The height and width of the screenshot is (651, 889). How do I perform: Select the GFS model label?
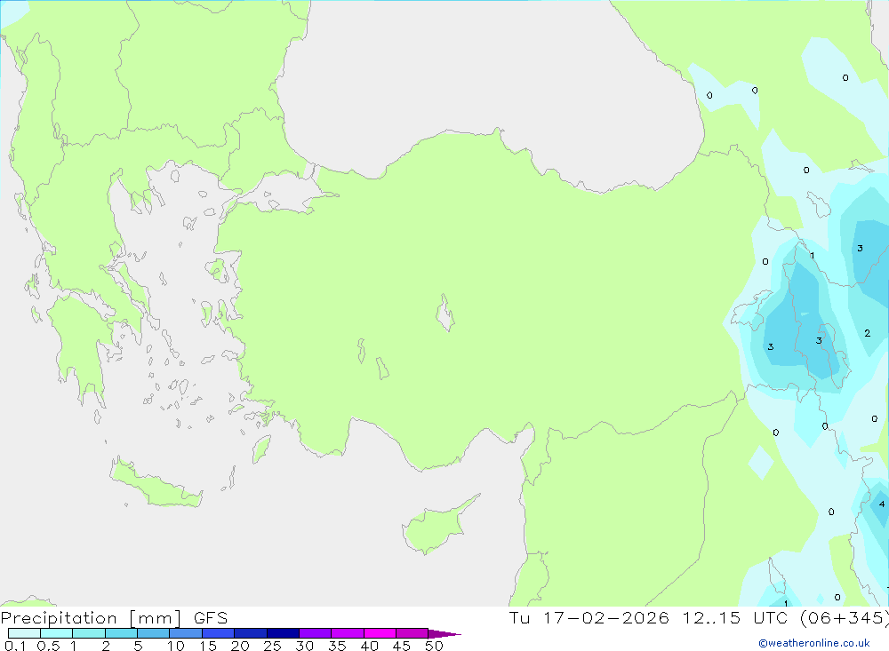(211, 618)
